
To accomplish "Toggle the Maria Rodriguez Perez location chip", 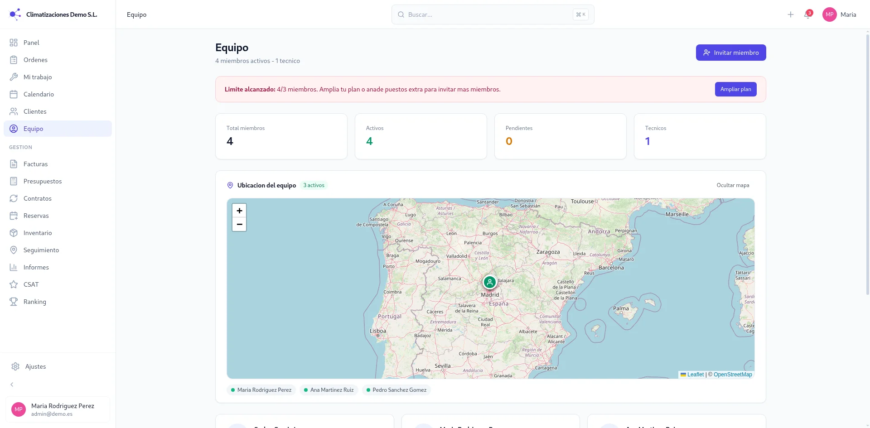I will tap(261, 390).
